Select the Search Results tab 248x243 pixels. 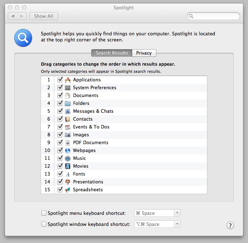tap(112, 53)
